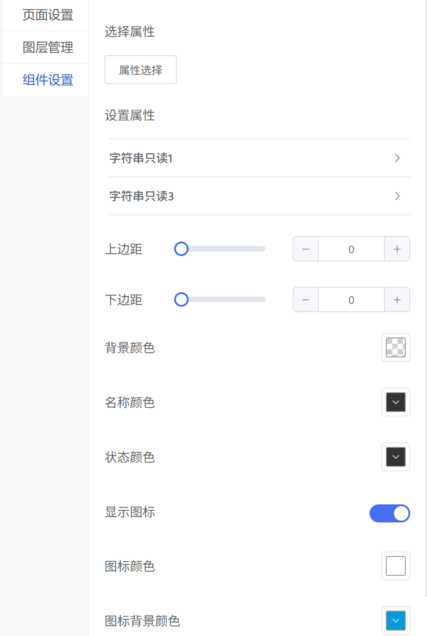
Task: Click plus icon for 下边距
Action: (397, 300)
